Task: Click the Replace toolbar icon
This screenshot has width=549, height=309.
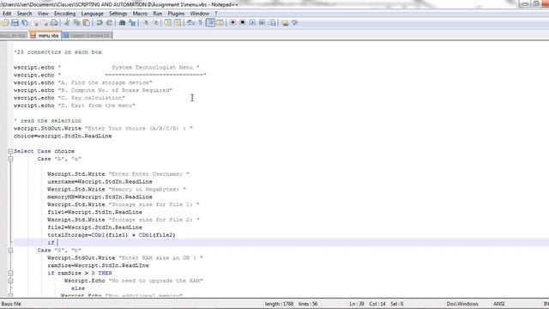Action: pos(132,23)
